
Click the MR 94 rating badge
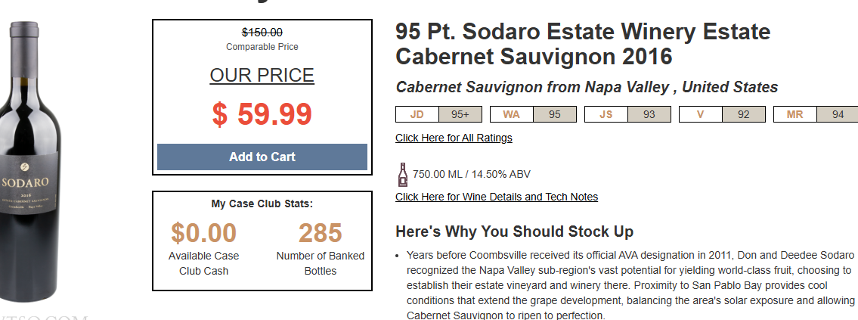click(815, 114)
